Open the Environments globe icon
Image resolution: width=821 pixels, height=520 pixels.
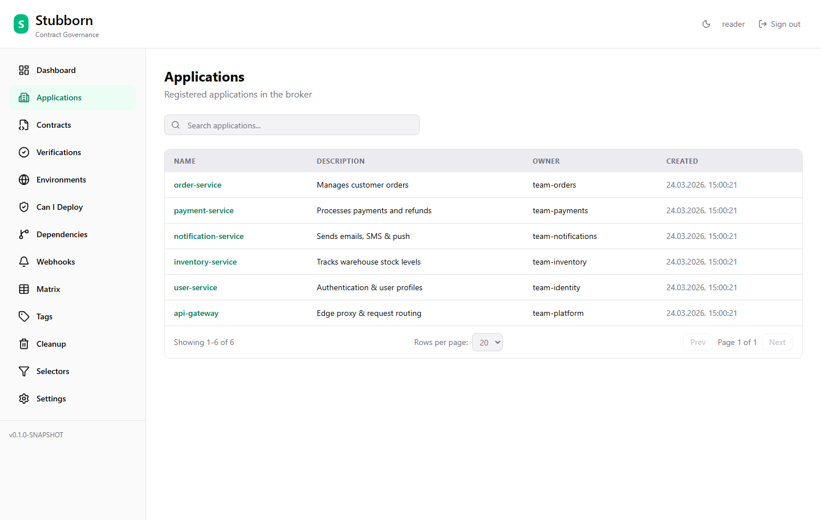(x=23, y=179)
